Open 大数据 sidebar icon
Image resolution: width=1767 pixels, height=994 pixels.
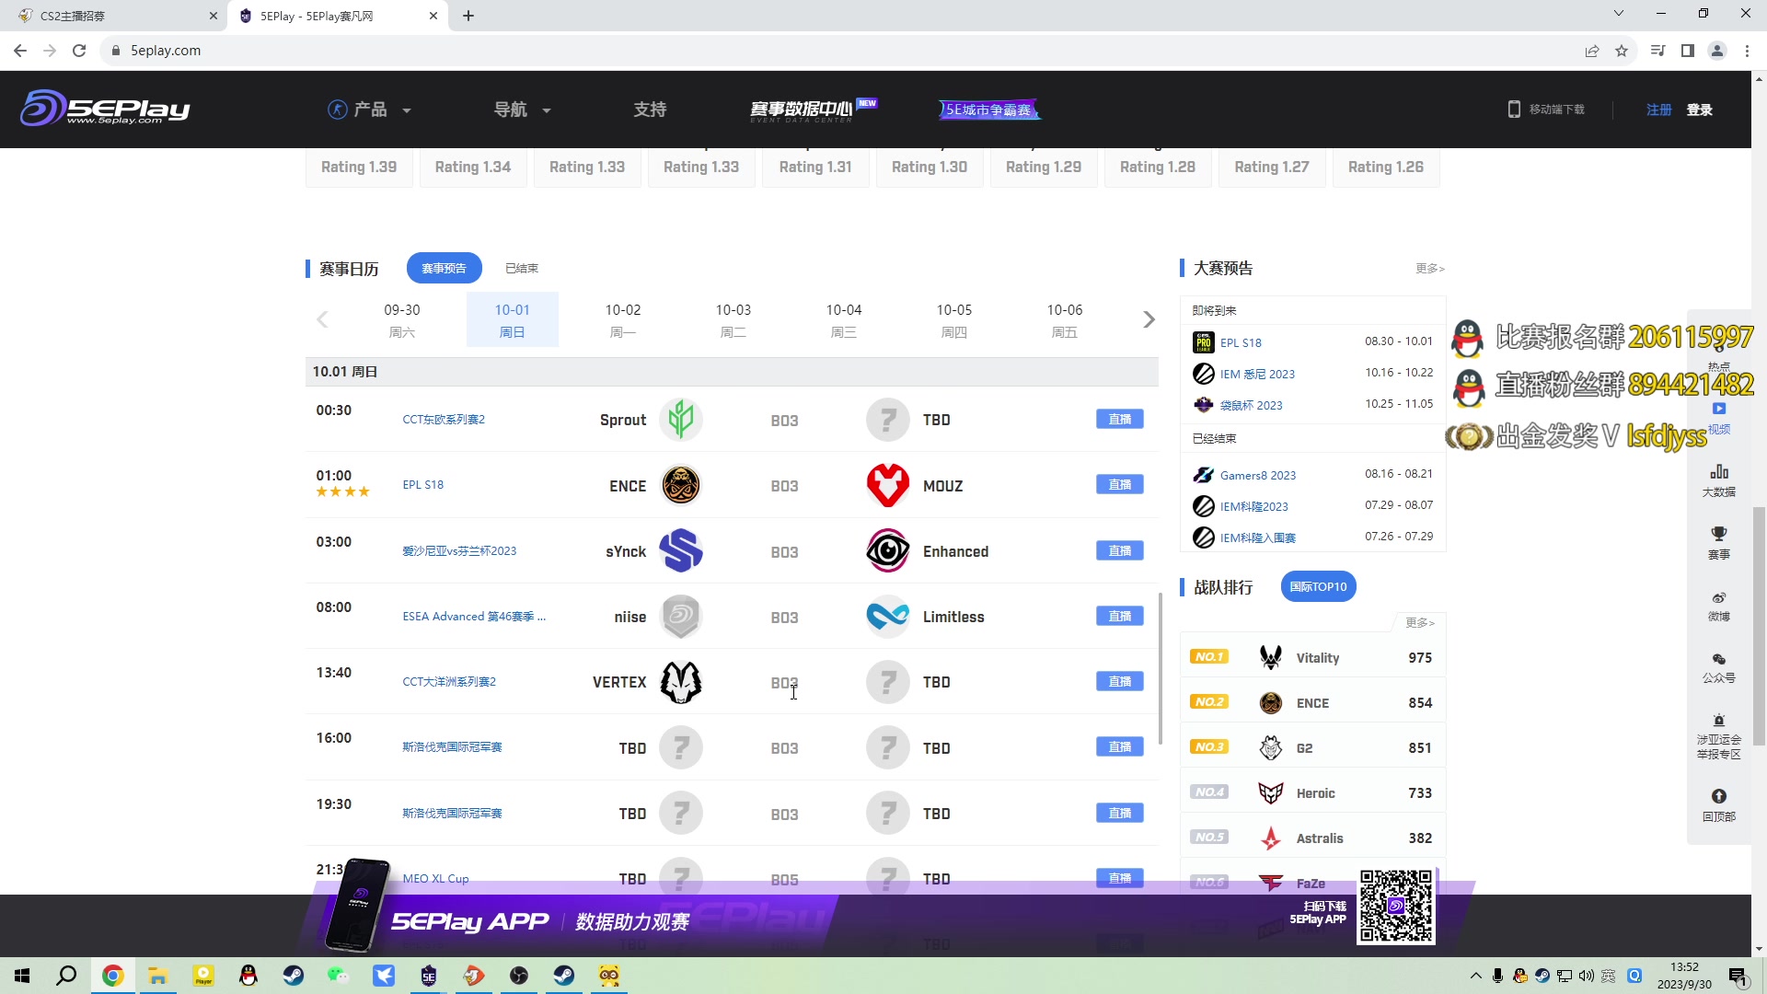pyautogui.click(x=1718, y=480)
